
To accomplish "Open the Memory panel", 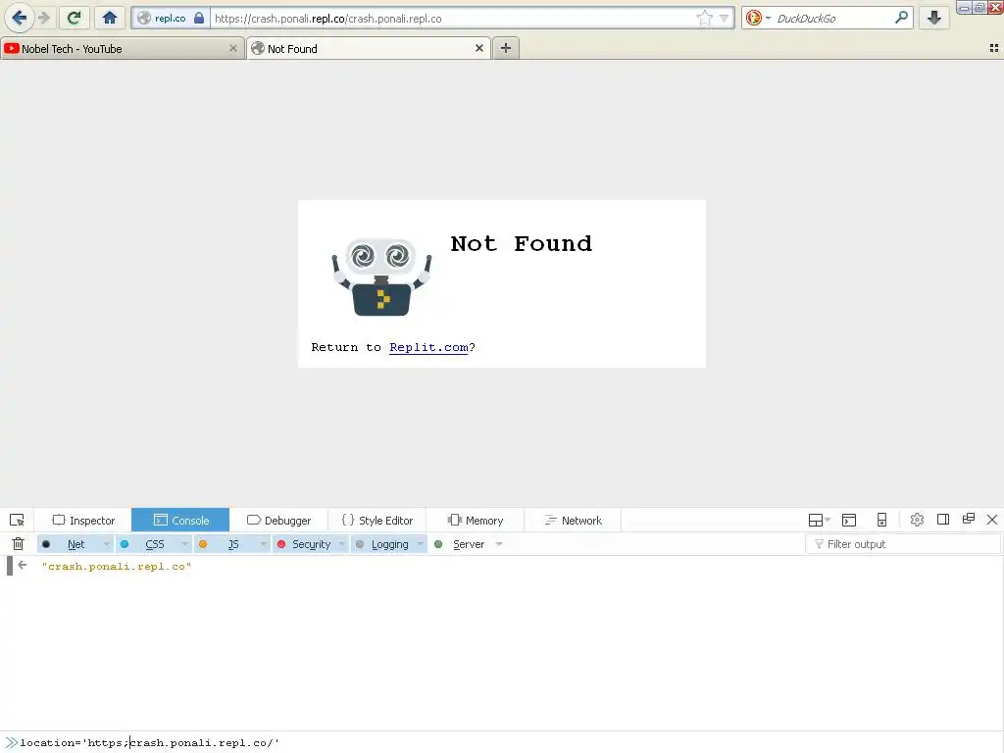I will pyautogui.click(x=476, y=520).
